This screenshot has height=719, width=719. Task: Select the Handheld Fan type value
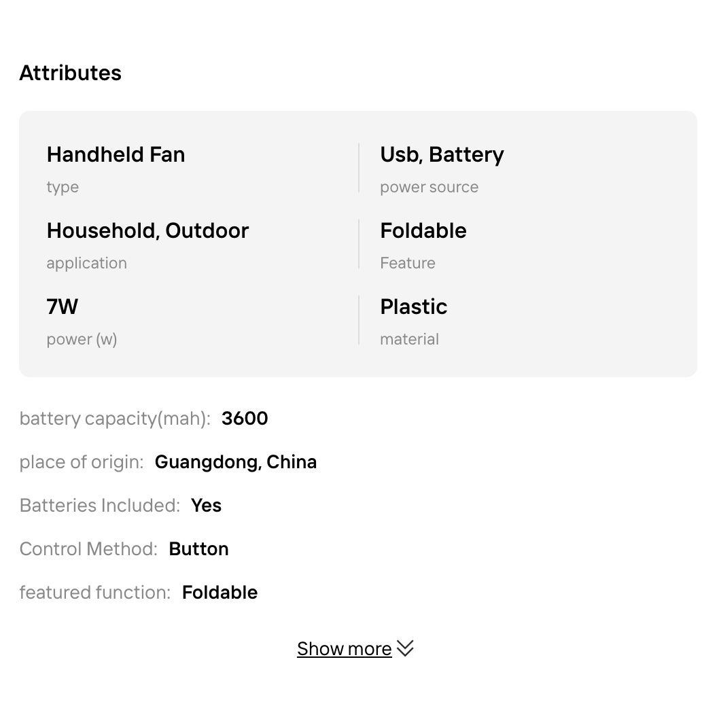coord(116,154)
